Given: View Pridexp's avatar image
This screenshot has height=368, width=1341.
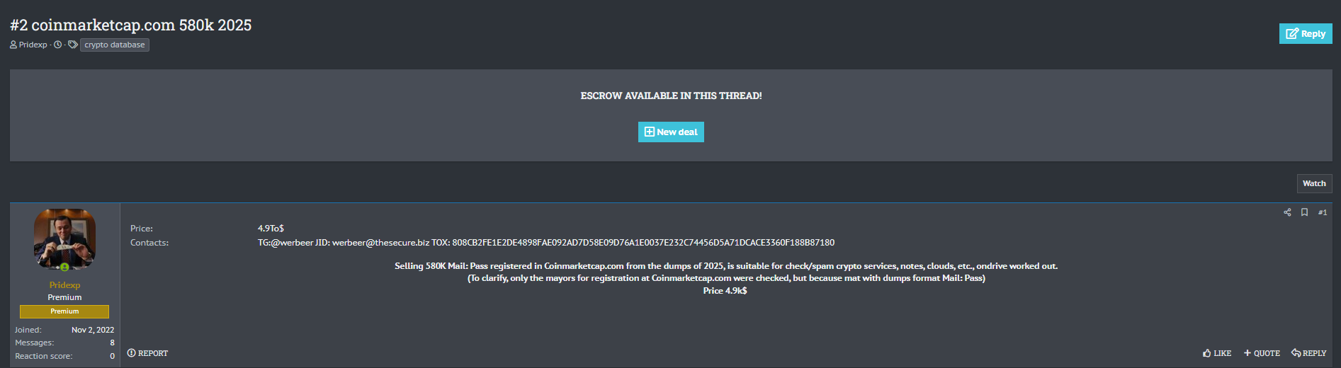Looking at the screenshot, I should click(64, 239).
